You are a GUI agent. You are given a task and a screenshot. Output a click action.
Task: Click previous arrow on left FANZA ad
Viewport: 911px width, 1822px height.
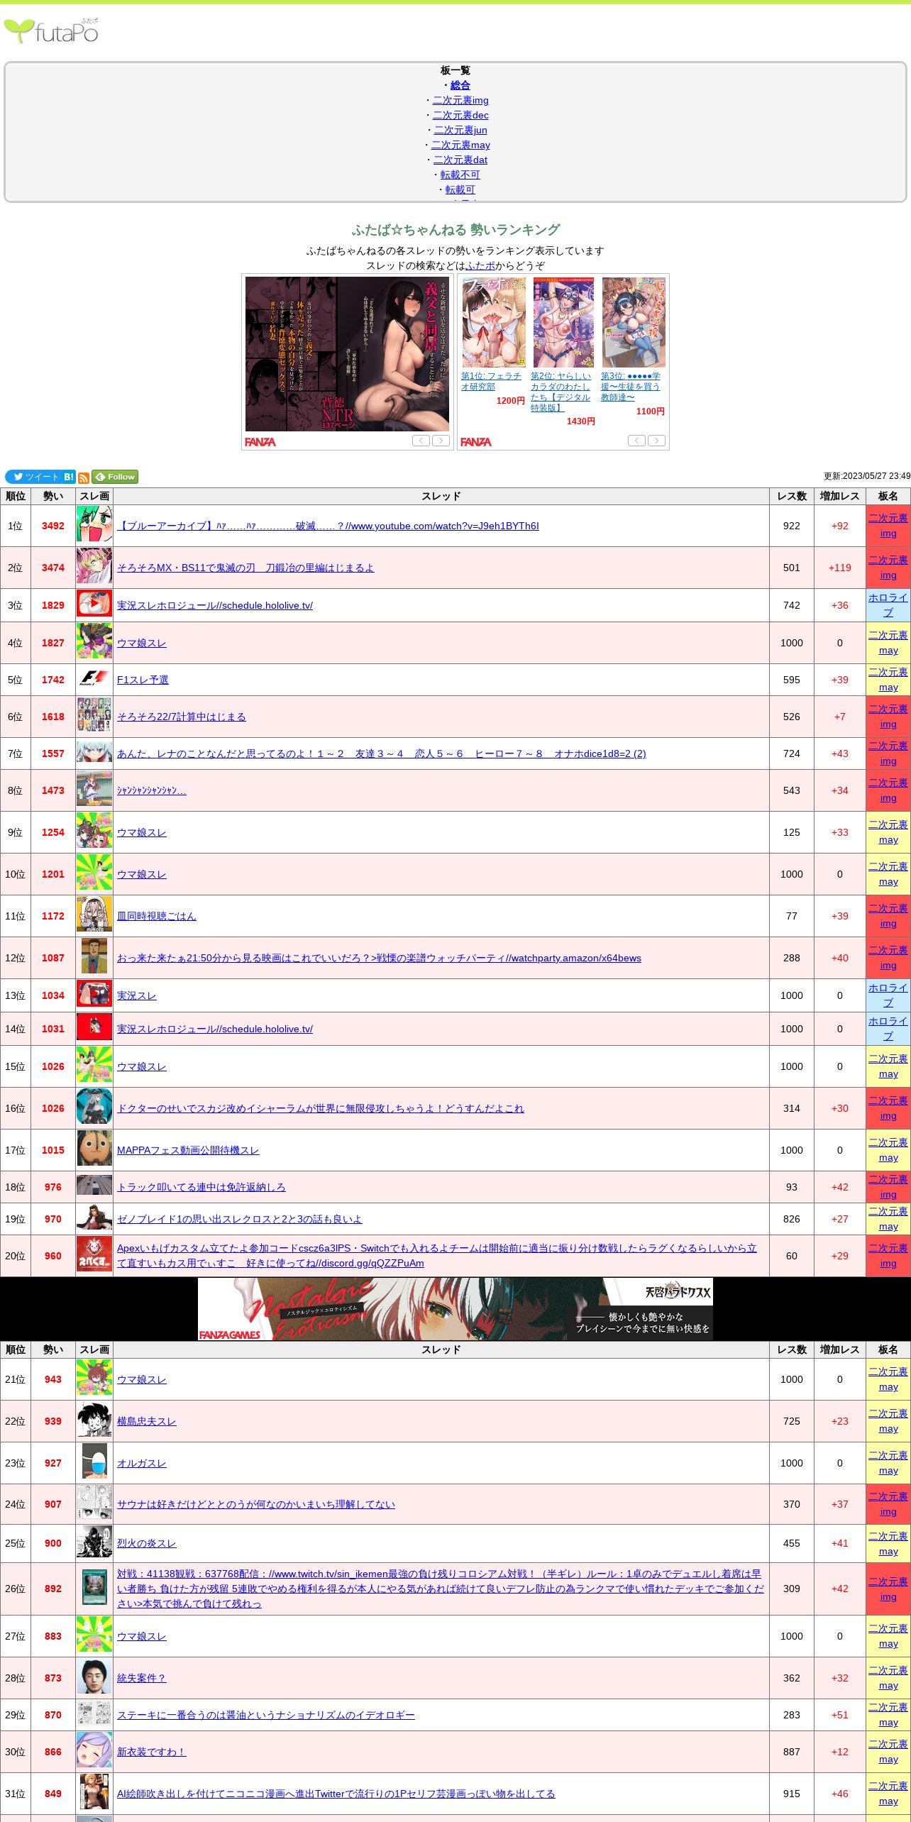click(421, 441)
